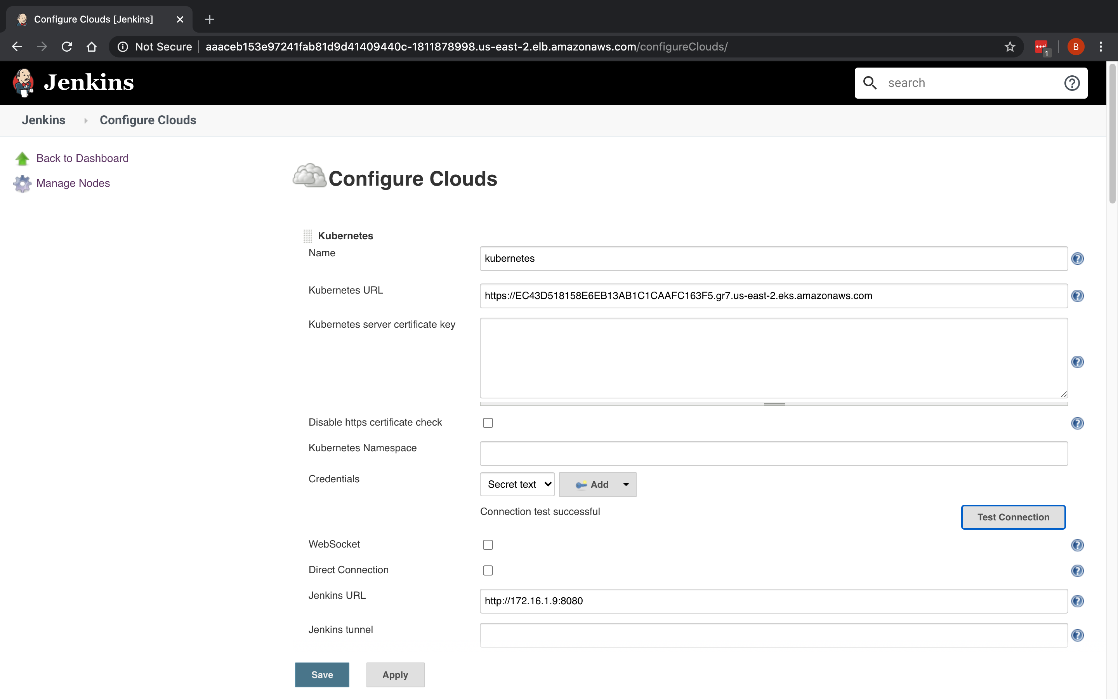Click the Jenkins butler logo icon
1118x699 pixels.
23,83
